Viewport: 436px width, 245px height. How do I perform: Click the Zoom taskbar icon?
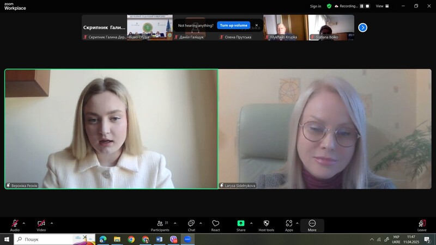pos(187,239)
